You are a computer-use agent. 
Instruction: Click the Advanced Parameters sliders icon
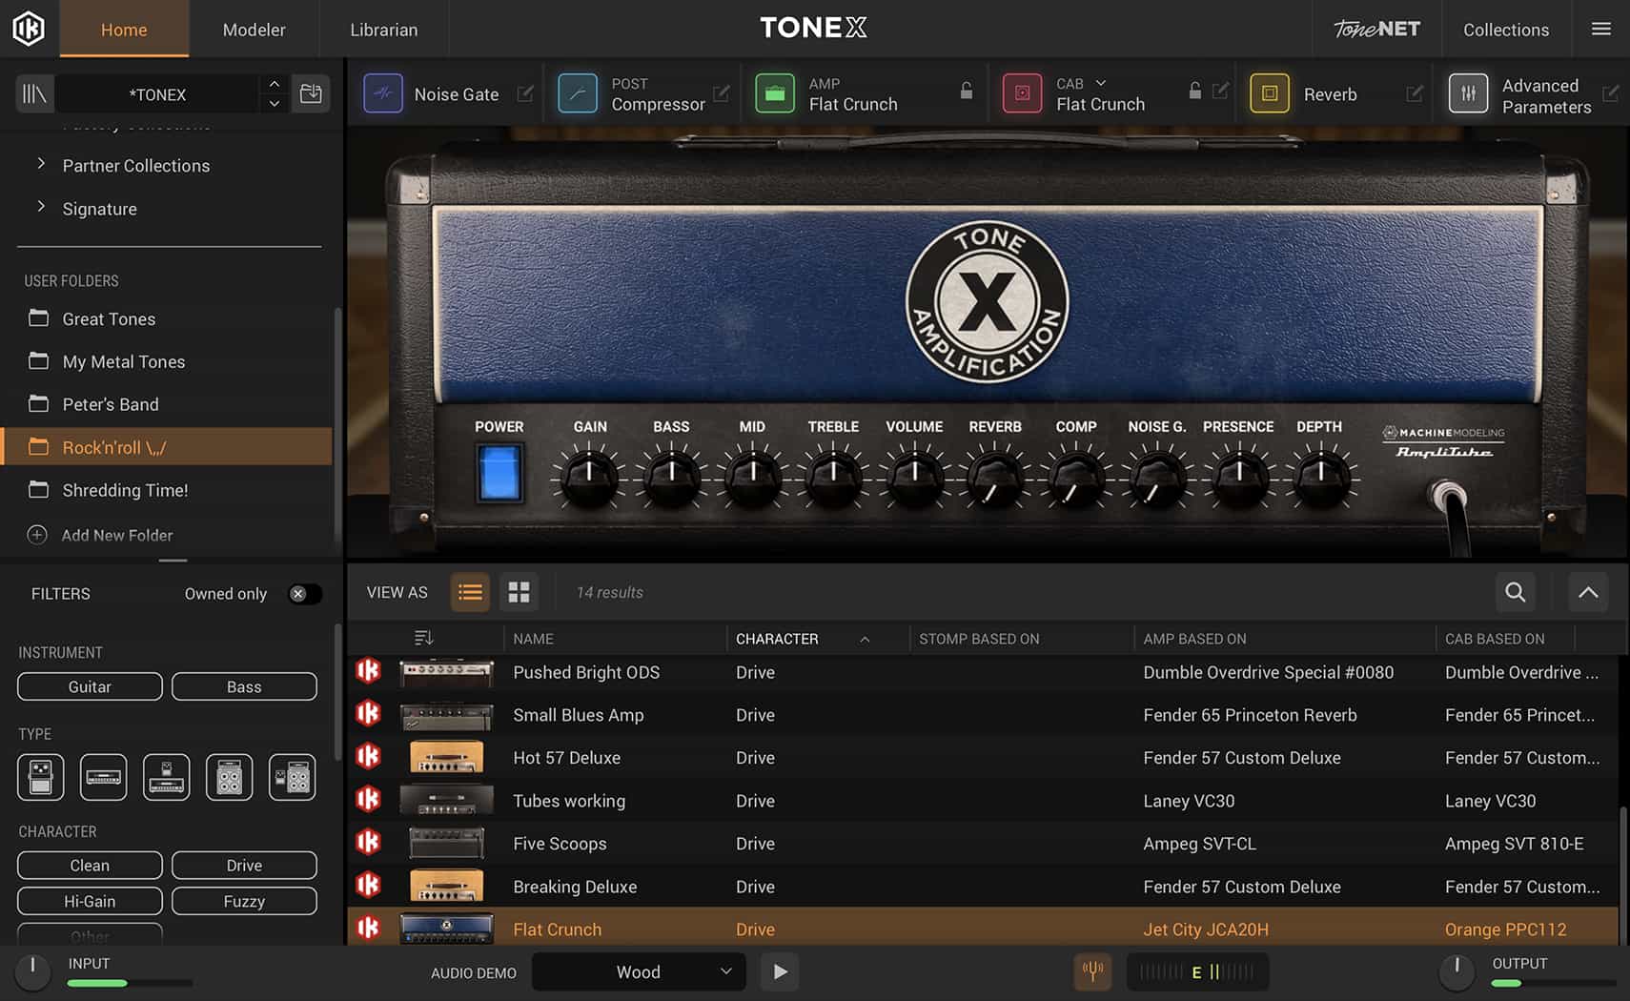[x=1468, y=93]
